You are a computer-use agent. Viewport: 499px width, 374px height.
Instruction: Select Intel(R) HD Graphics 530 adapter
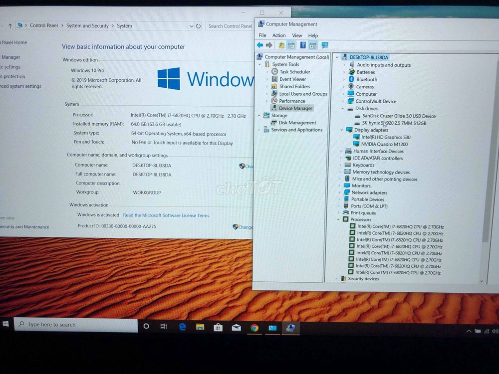tap(386, 137)
